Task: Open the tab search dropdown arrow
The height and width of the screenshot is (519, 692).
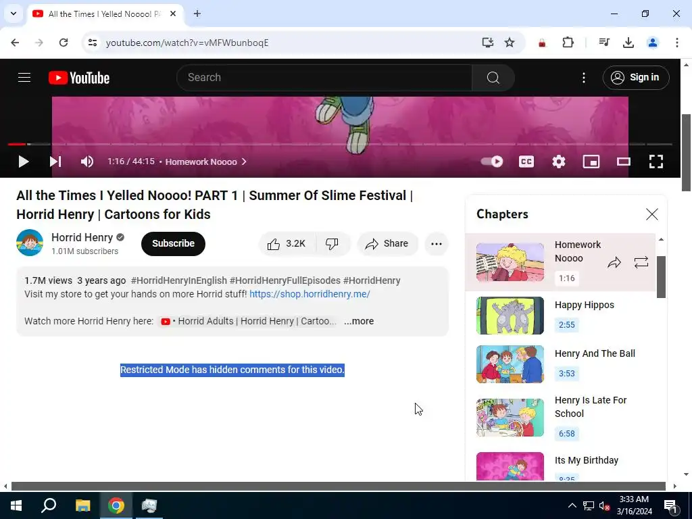Action: (14, 14)
